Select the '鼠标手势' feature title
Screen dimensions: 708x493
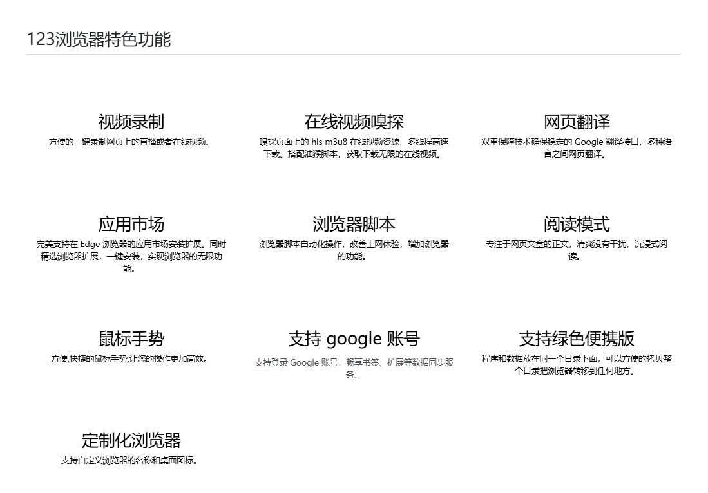pos(131,339)
